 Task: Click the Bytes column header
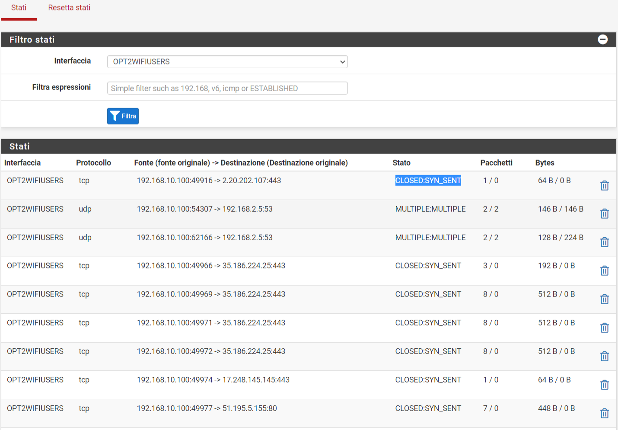coord(545,163)
